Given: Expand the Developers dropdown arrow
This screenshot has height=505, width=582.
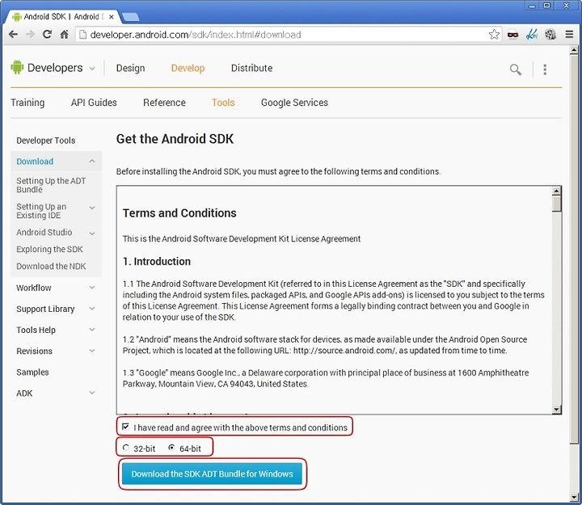Looking at the screenshot, I should (92, 69).
